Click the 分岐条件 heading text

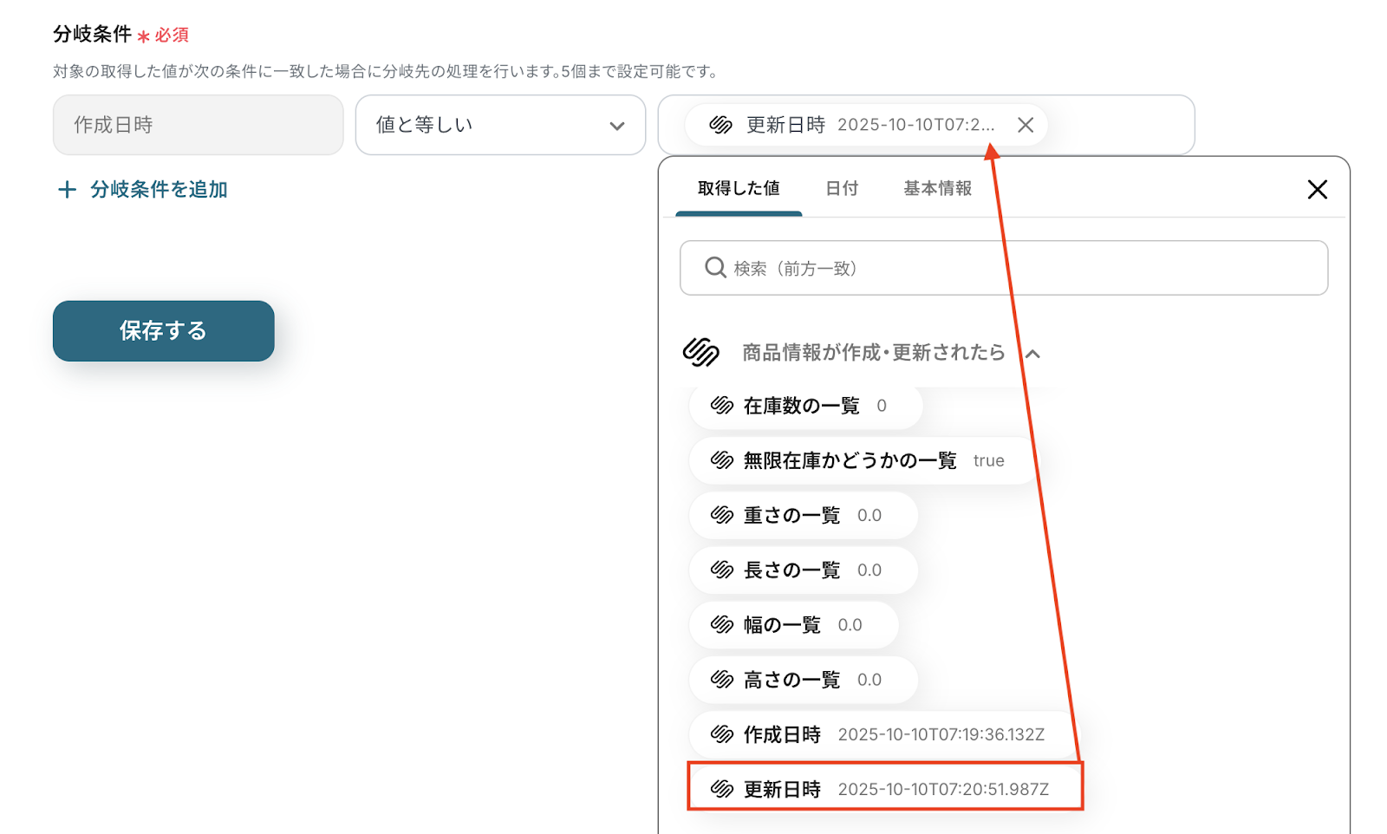click(x=92, y=34)
